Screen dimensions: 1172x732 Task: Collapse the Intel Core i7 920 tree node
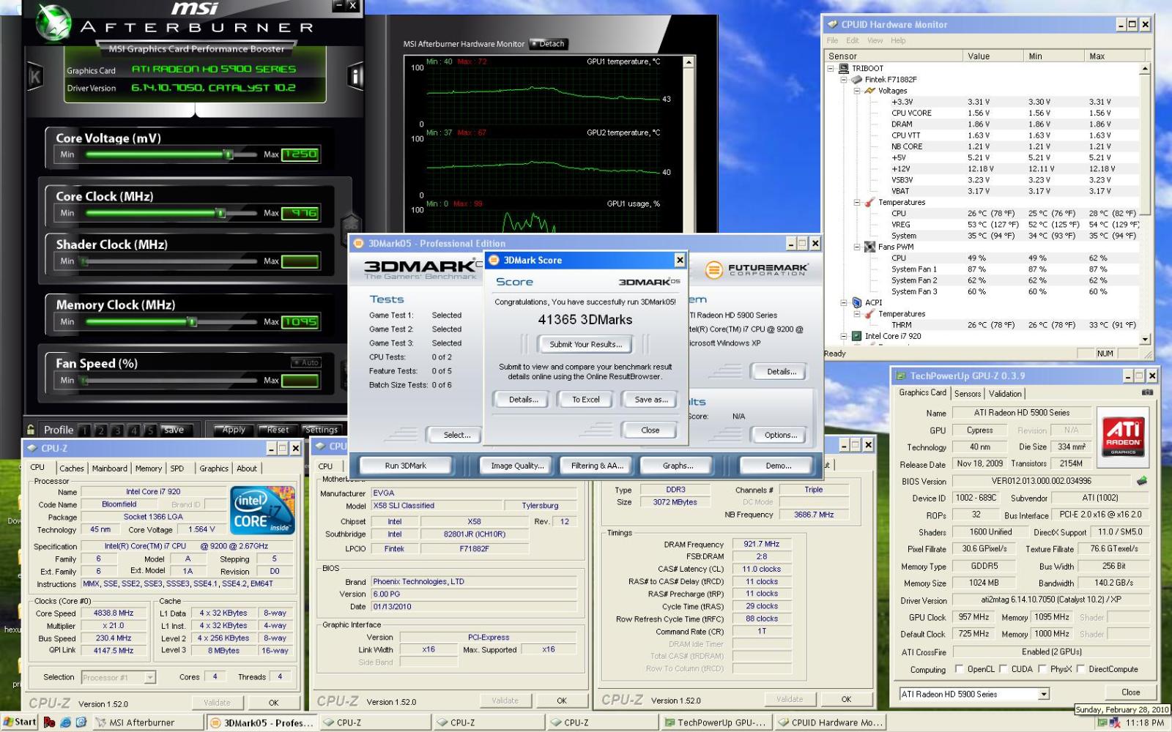pos(844,336)
